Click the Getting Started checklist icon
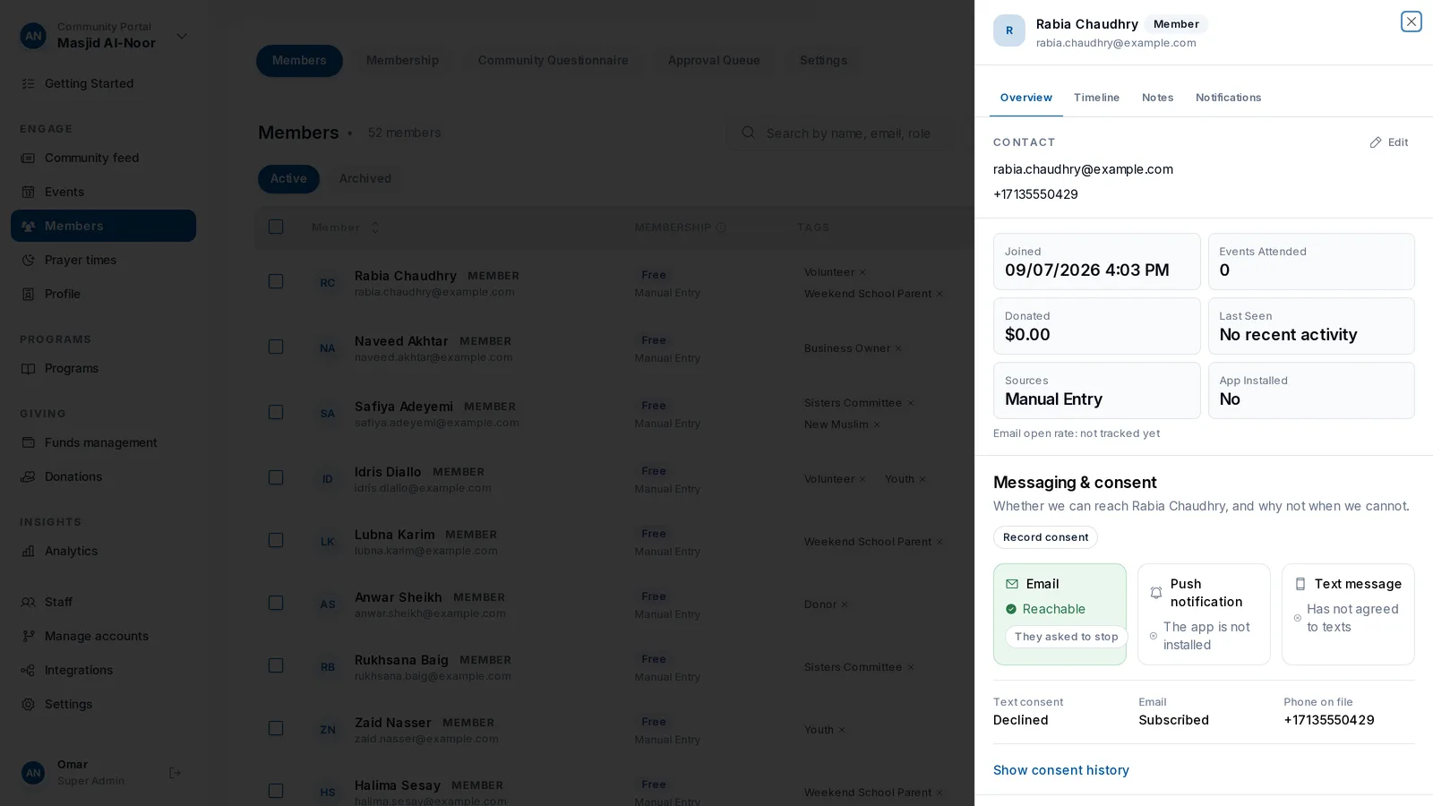 [x=29, y=83]
